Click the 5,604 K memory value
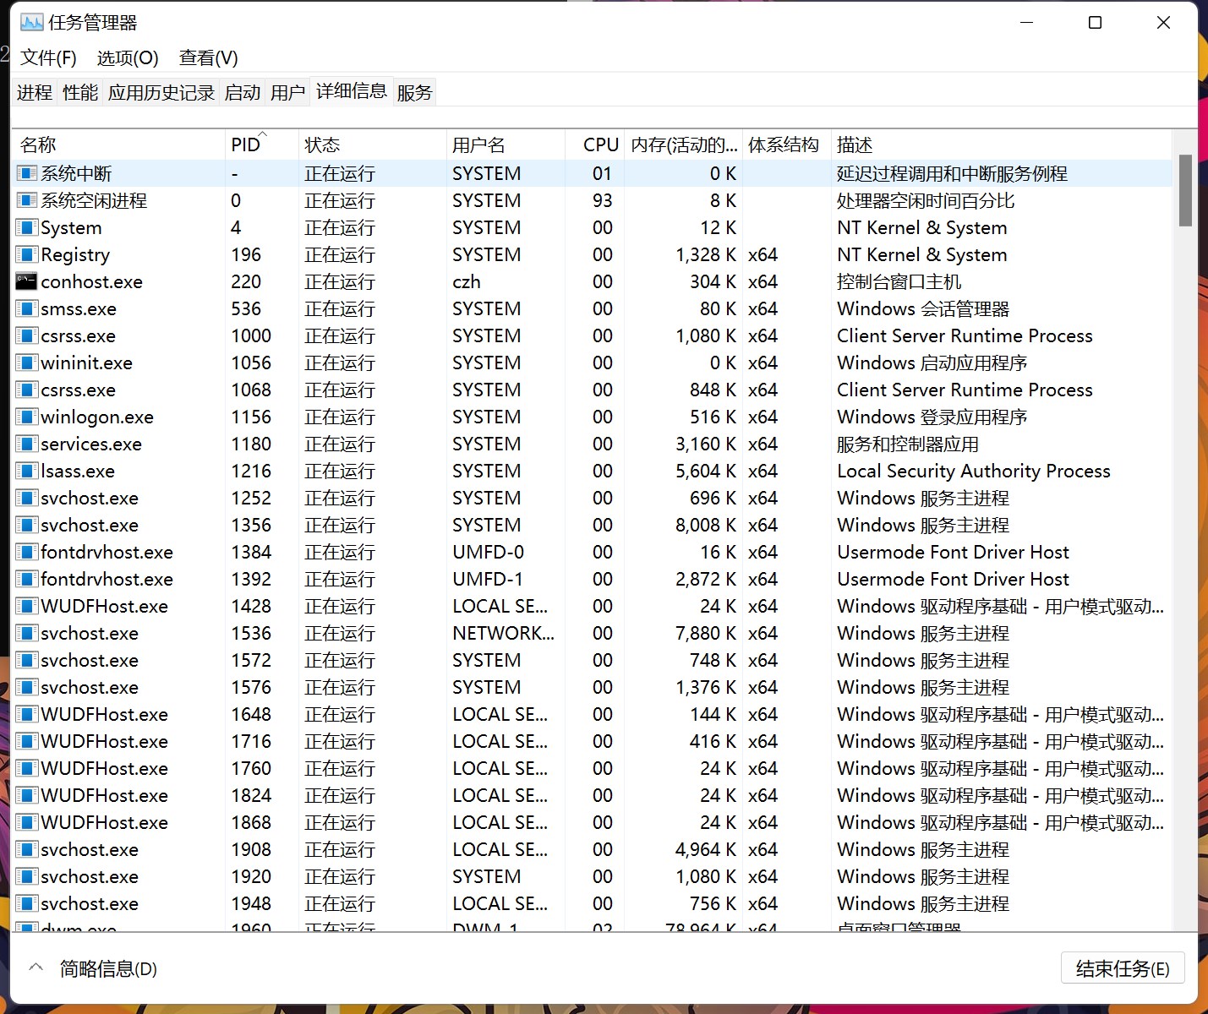 coord(706,471)
